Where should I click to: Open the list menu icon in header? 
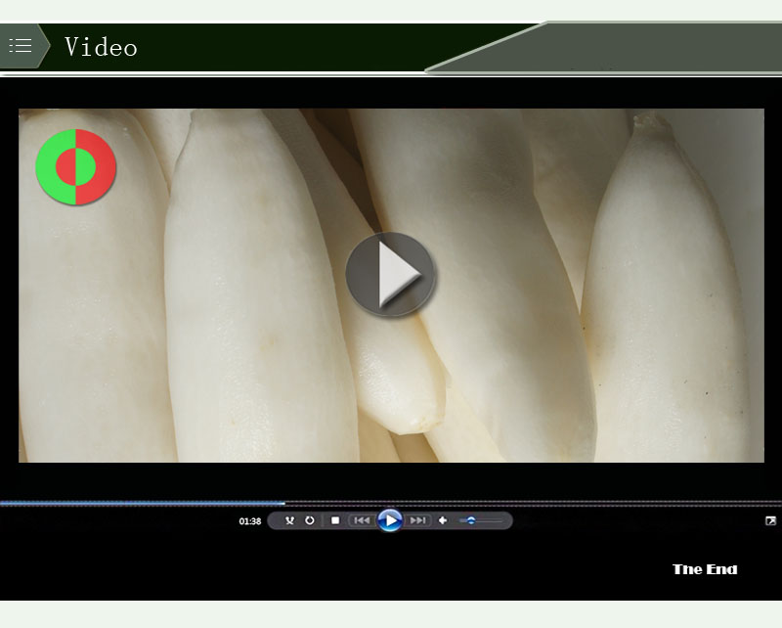(x=21, y=46)
